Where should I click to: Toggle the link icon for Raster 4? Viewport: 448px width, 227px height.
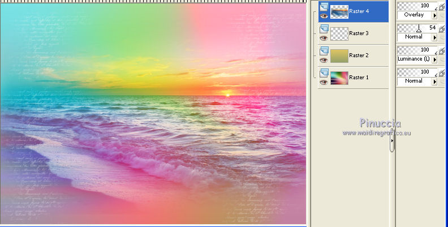(x=442, y=7)
